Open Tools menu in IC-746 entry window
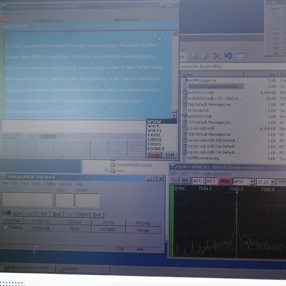This screenshot has height=286, width=286. click(x=37, y=184)
